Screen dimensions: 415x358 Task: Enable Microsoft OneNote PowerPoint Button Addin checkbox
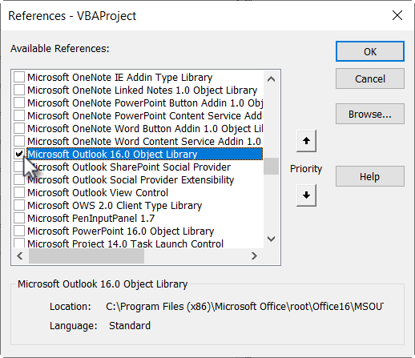click(x=19, y=103)
